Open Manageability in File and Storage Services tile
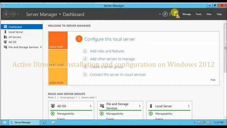The image size is (227, 128). point(115,114)
